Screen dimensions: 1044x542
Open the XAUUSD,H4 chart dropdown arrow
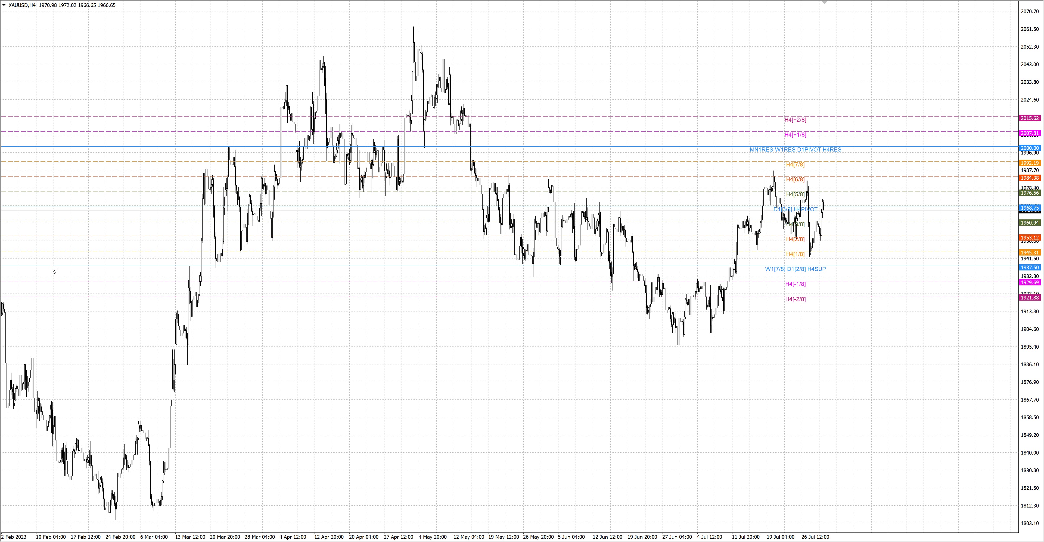point(4,5)
